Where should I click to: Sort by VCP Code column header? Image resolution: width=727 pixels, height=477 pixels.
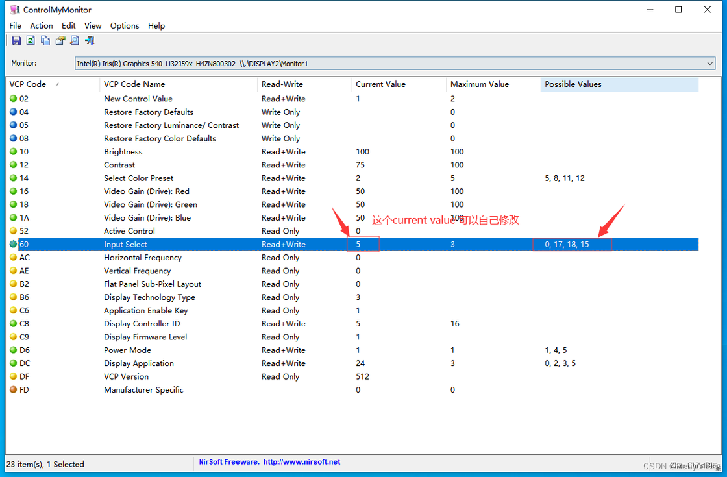pyautogui.click(x=53, y=84)
